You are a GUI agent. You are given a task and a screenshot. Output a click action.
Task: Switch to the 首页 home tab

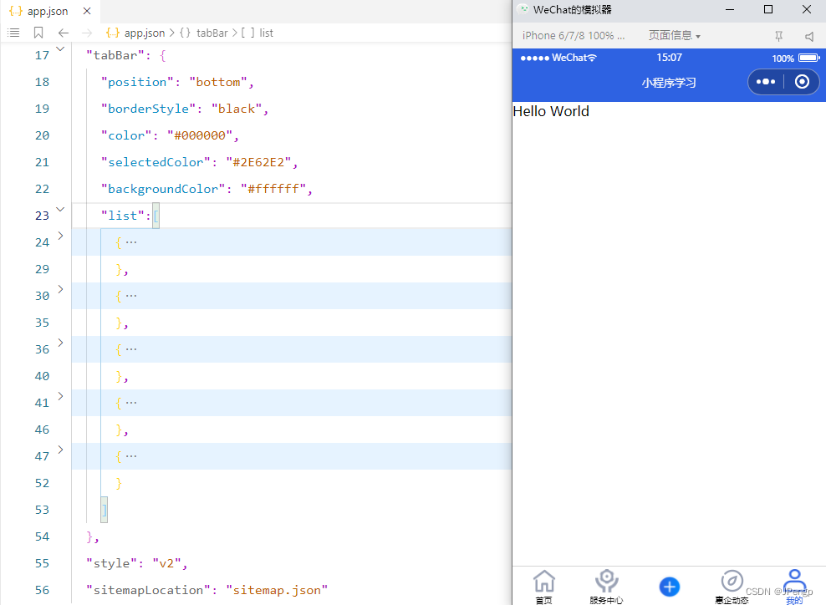coord(544,587)
